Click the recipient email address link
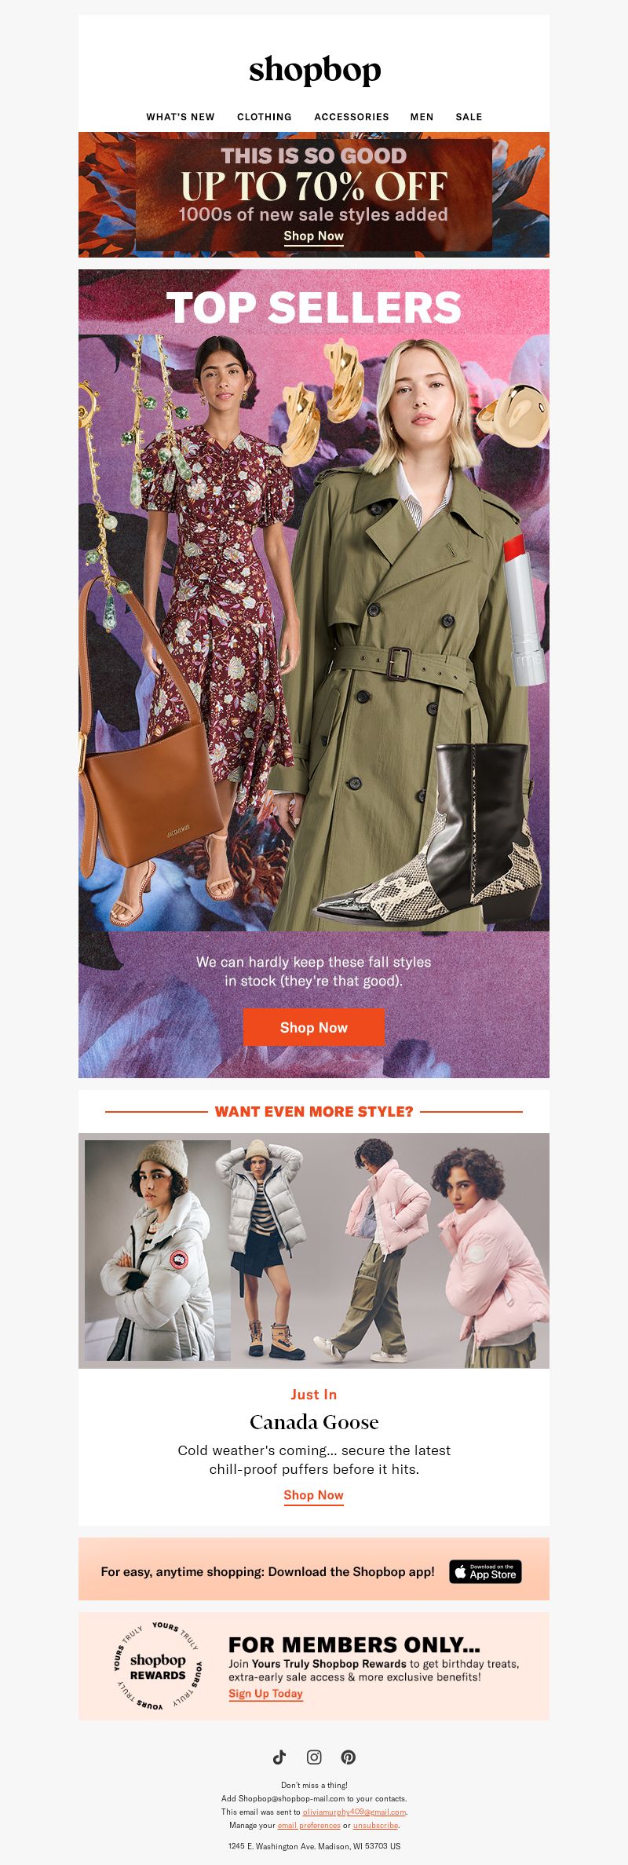 click(x=354, y=1812)
